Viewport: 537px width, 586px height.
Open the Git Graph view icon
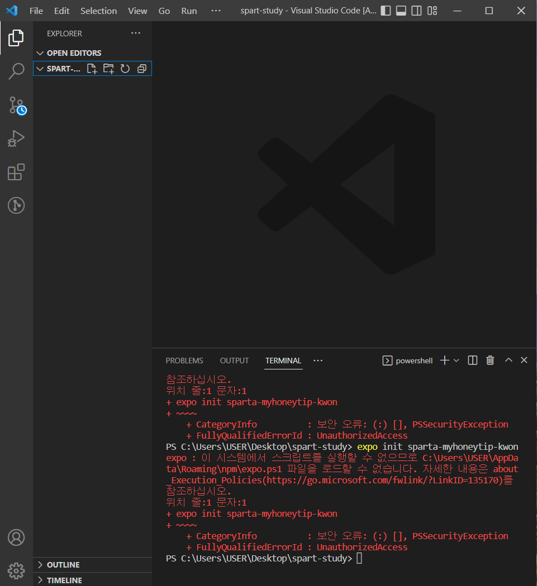(16, 205)
